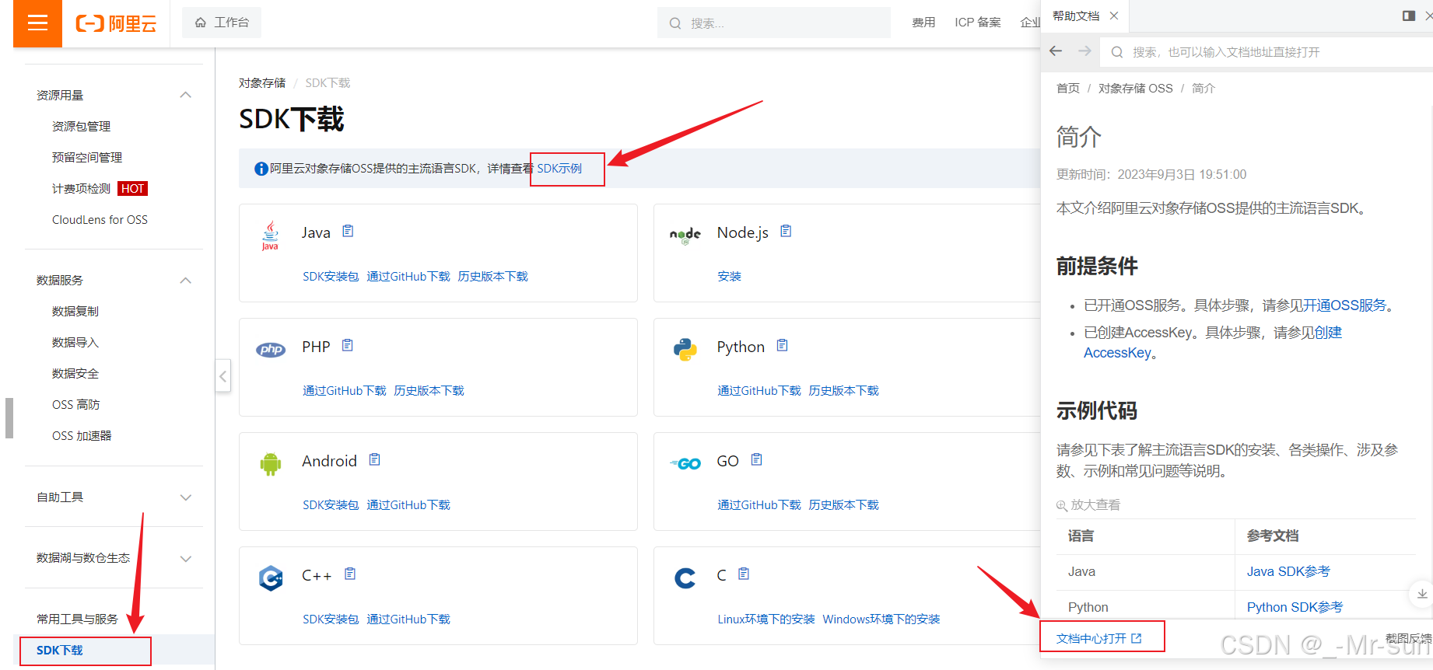Open the Python documentation icon
The width and height of the screenshot is (1433, 670).
(x=783, y=345)
